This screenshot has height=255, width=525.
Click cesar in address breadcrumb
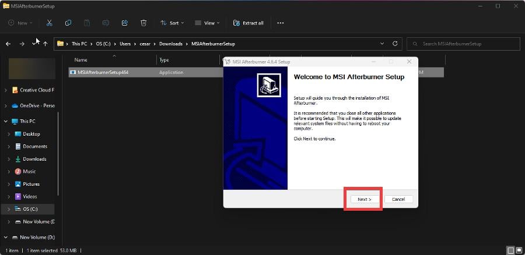coord(145,44)
